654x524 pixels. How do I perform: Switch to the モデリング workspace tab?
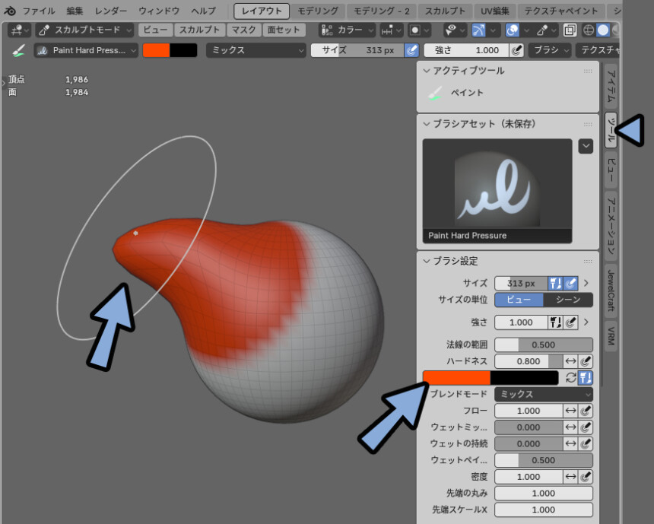coord(318,11)
